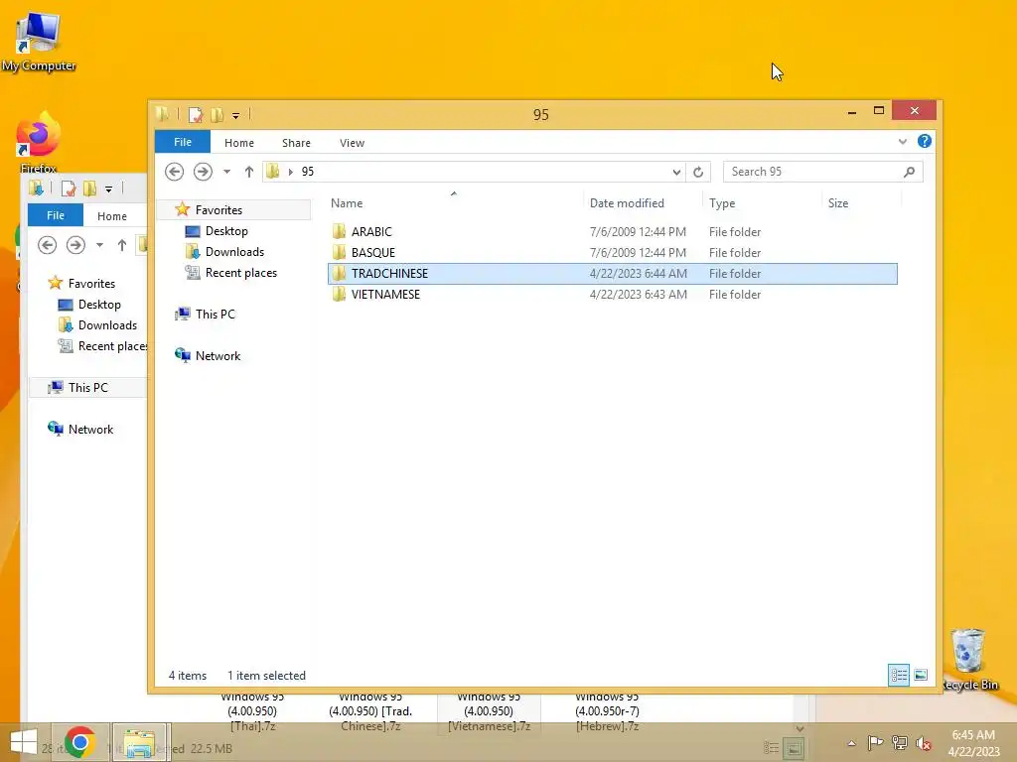Select This PC in 95 navigation pane
1017x762 pixels.
pos(215,315)
